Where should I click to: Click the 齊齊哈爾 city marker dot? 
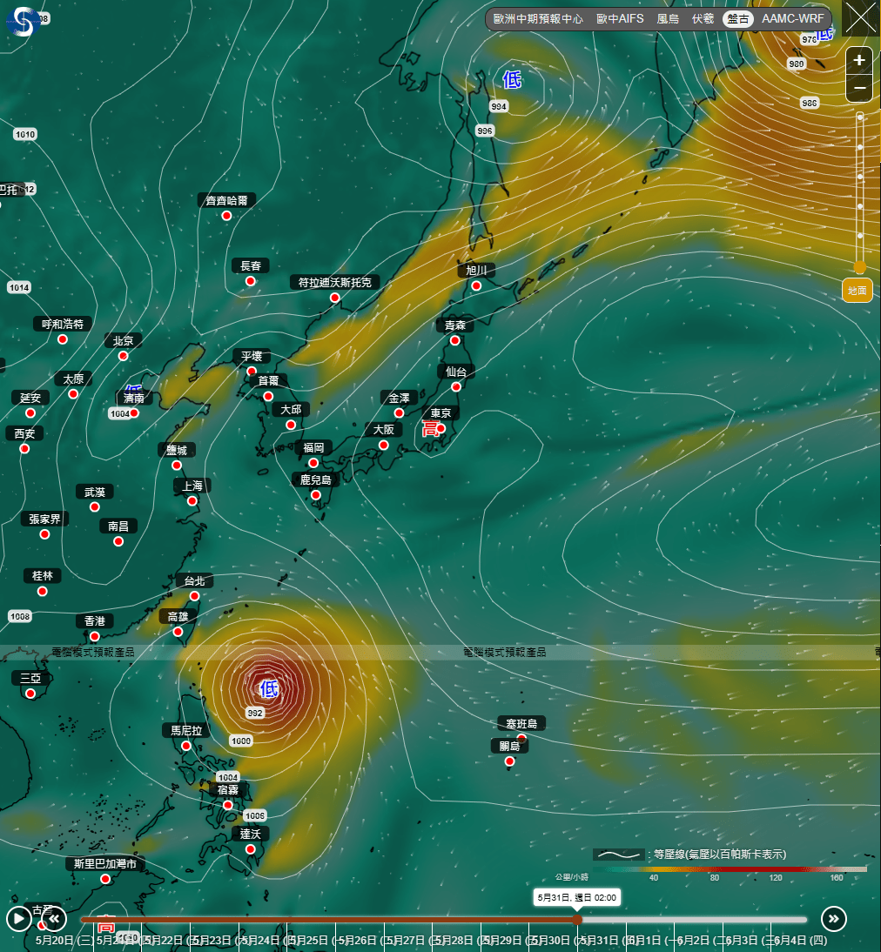[x=226, y=216]
